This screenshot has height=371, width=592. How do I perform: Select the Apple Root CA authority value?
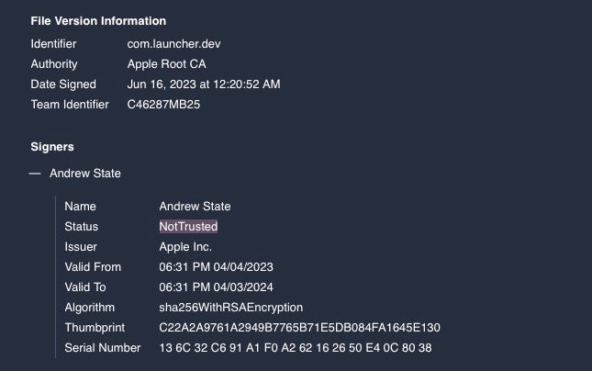167,64
